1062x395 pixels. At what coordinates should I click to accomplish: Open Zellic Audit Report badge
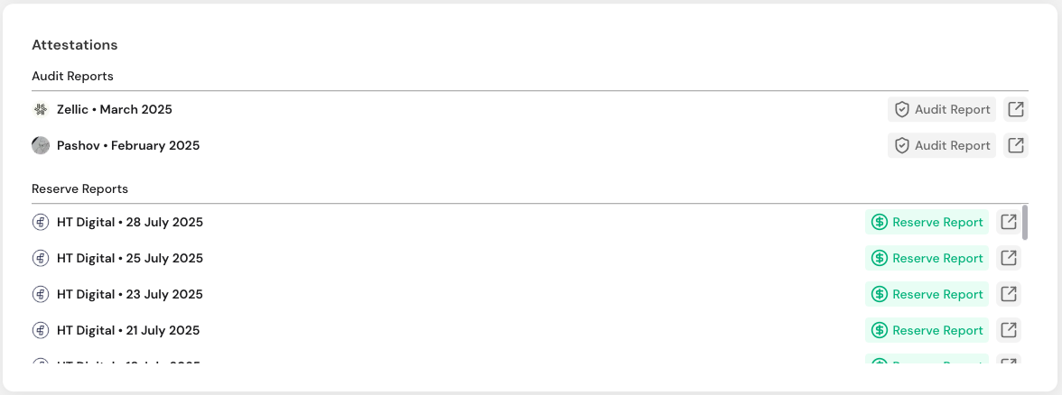941,110
